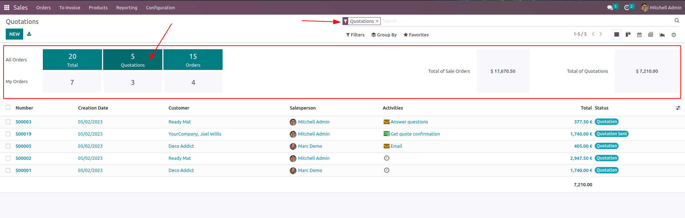Open the Products menu
The width and height of the screenshot is (685, 218).
pyautogui.click(x=98, y=7)
